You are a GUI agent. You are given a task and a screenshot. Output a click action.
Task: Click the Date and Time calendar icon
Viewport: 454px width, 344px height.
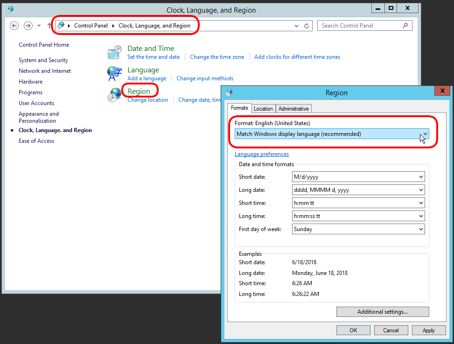[114, 52]
